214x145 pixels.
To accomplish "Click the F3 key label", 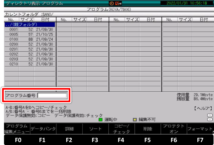I will [95, 140].
